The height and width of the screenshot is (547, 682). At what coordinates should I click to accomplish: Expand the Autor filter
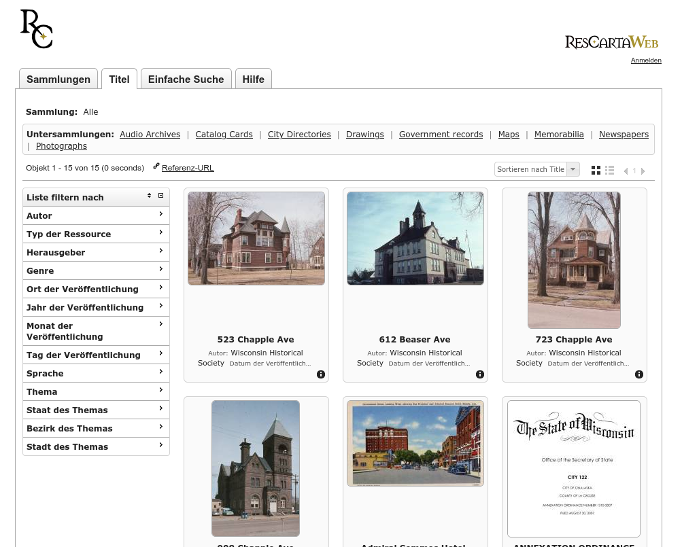point(96,215)
